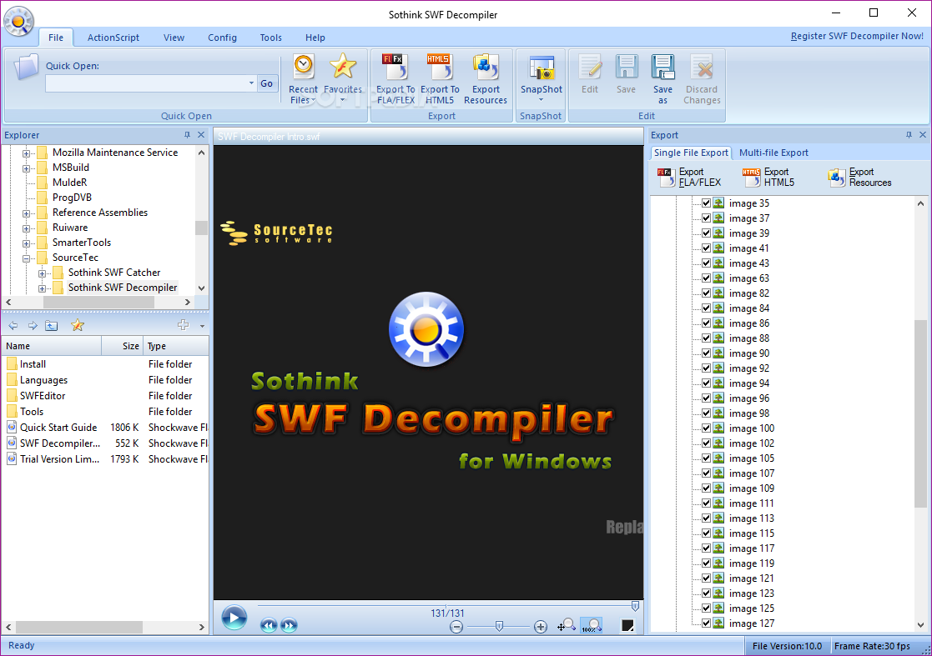Zoom in with the plus icon
The width and height of the screenshot is (932, 656).
pyautogui.click(x=541, y=627)
